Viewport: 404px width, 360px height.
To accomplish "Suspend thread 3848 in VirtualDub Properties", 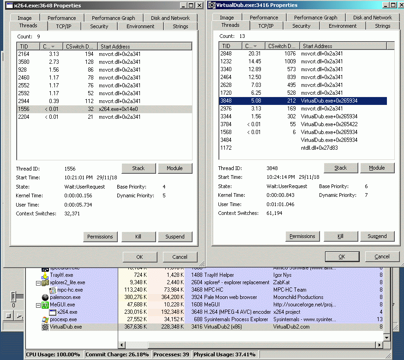I will click(x=377, y=236).
